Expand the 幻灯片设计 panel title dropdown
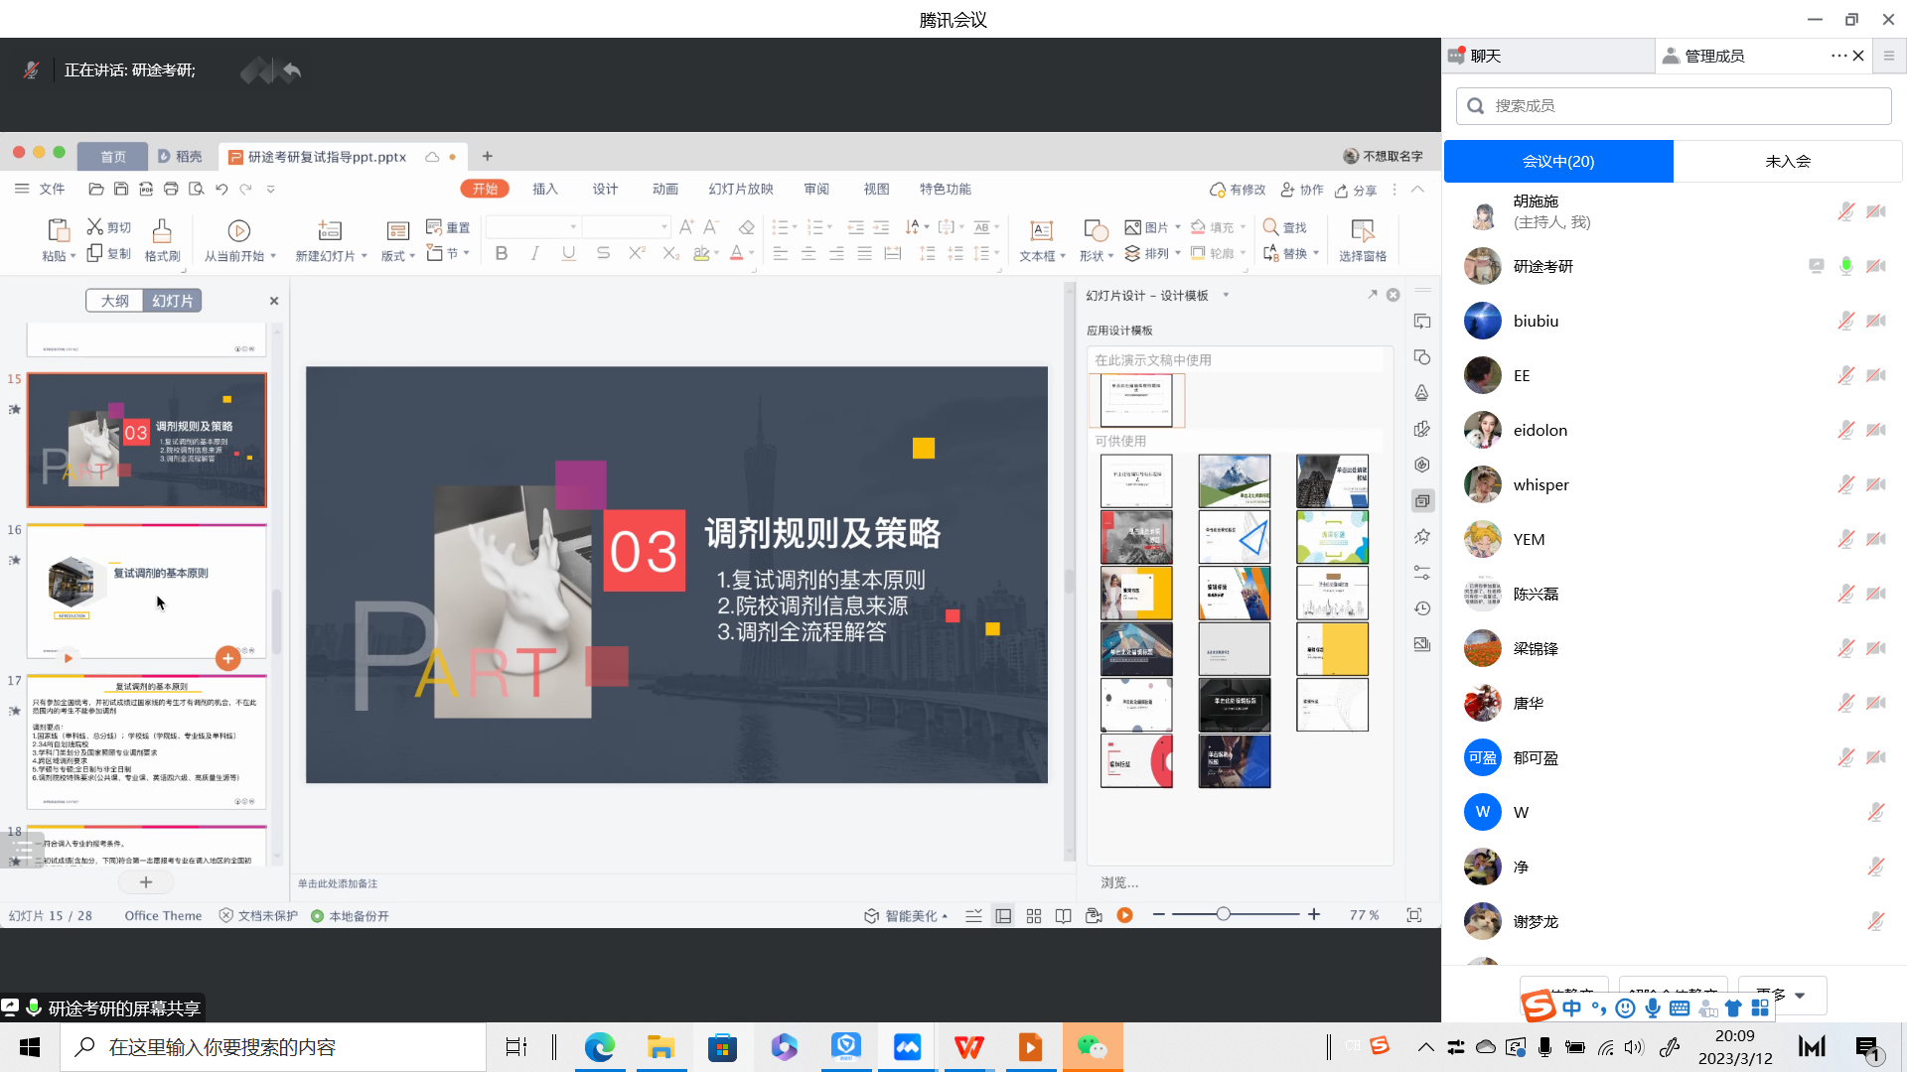The image size is (1907, 1072). click(1226, 295)
